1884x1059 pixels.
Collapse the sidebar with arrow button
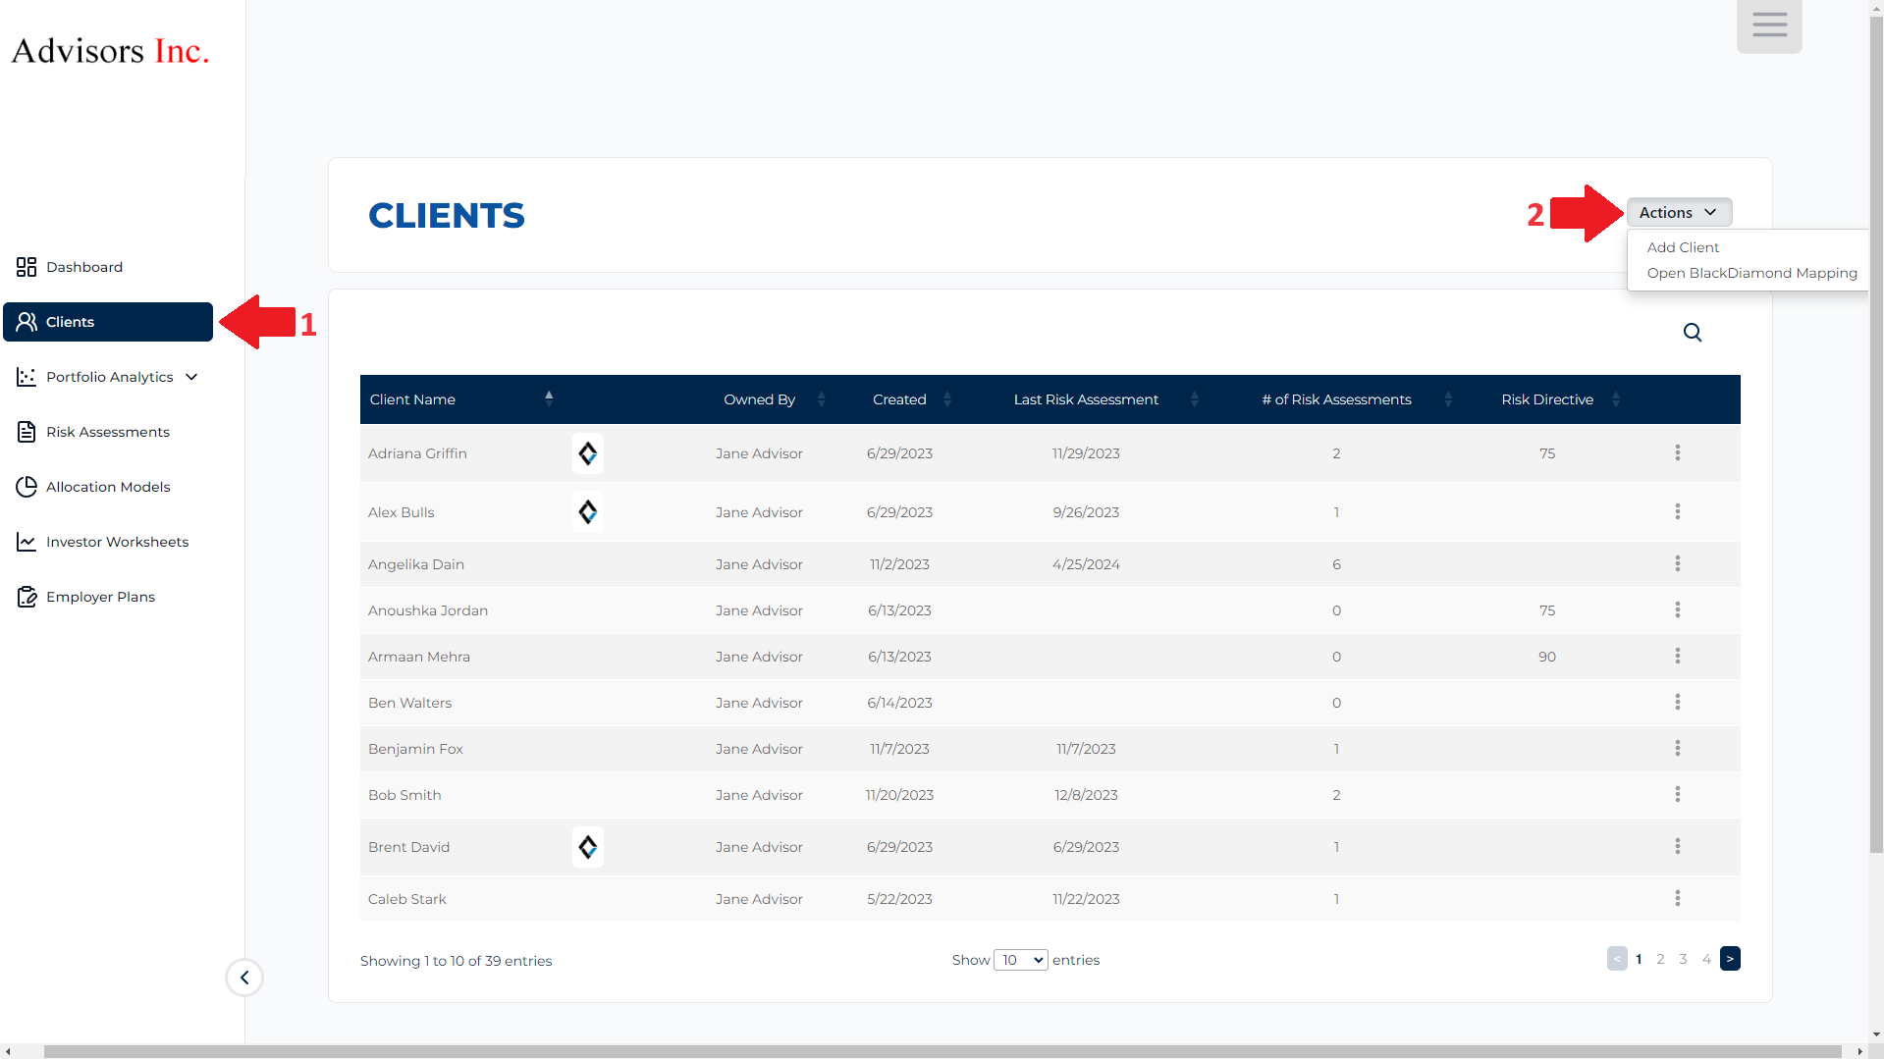[x=244, y=978]
